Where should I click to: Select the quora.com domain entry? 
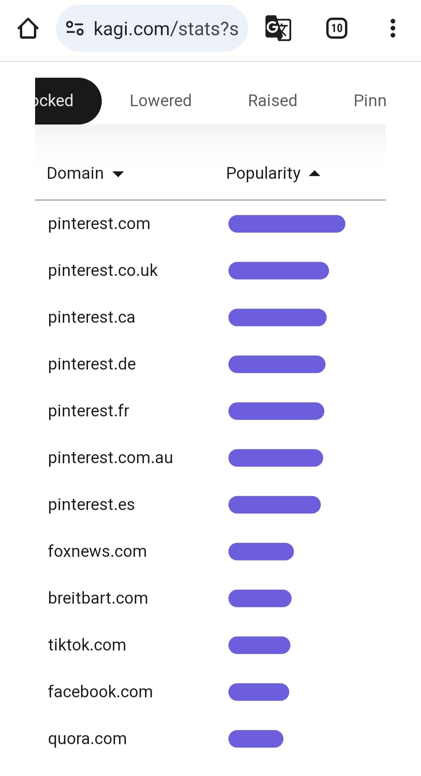(x=87, y=739)
